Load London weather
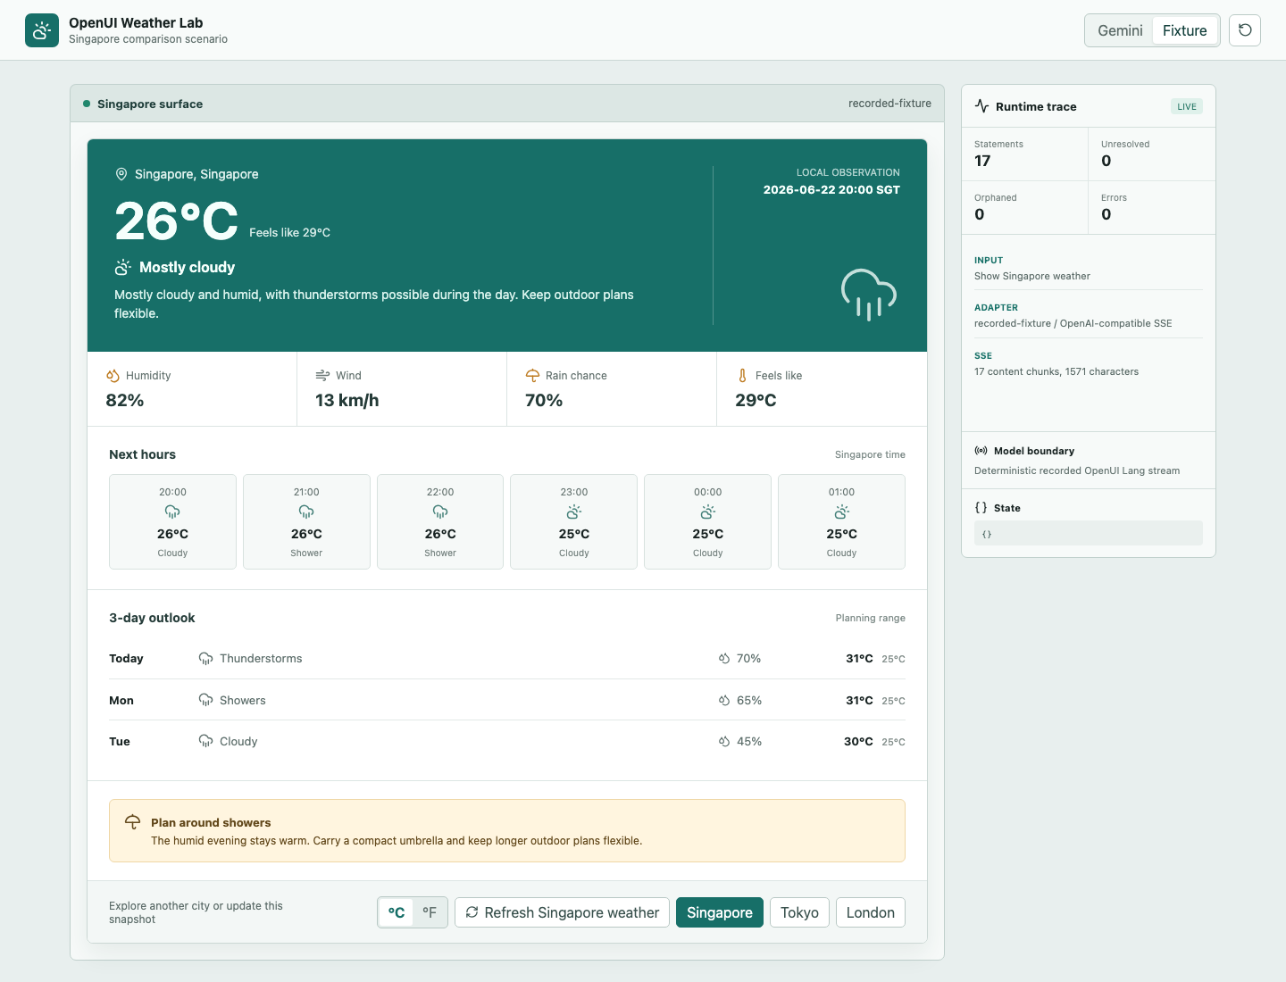The width and height of the screenshot is (1286, 982). click(871, 912)
